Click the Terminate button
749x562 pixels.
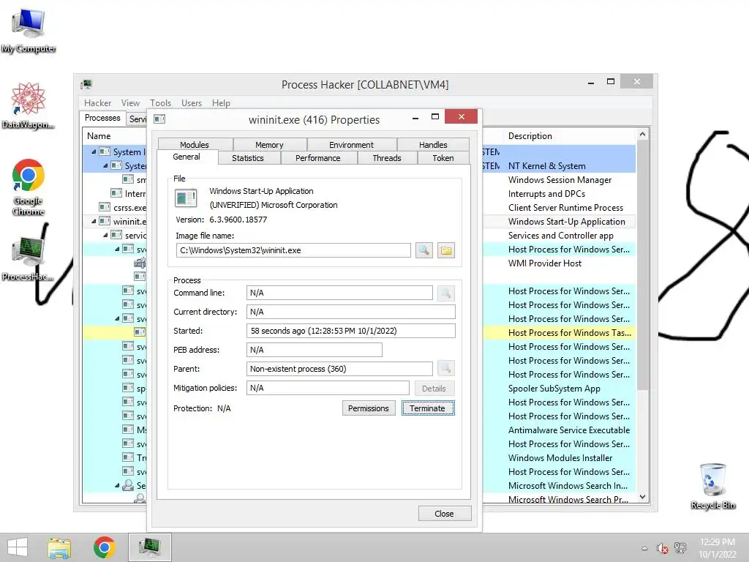[427, 408]
